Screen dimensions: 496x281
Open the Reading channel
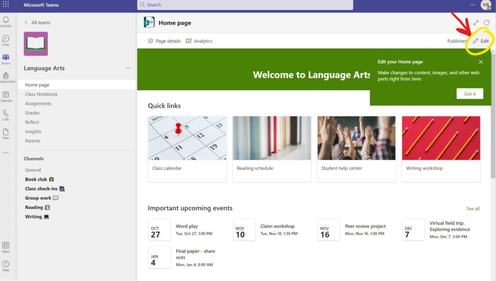37,207
